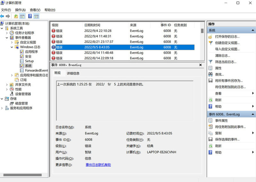Click 查找 binoculars action

219,74
